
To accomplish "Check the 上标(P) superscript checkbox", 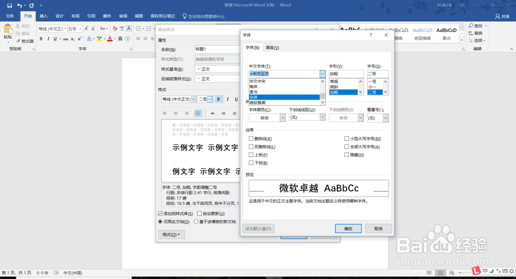I will (251, 155).
